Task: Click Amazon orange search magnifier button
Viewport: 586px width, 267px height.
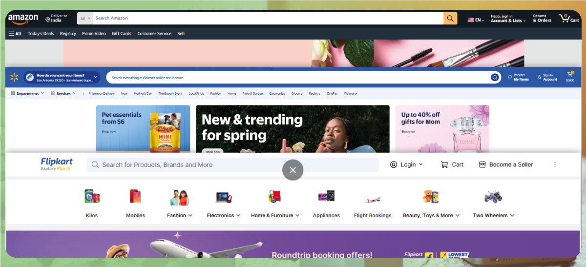Action: [x=450, y=19]
